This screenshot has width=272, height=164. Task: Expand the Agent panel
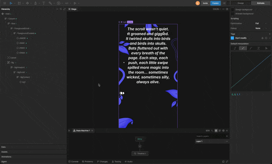pos(33,161)
